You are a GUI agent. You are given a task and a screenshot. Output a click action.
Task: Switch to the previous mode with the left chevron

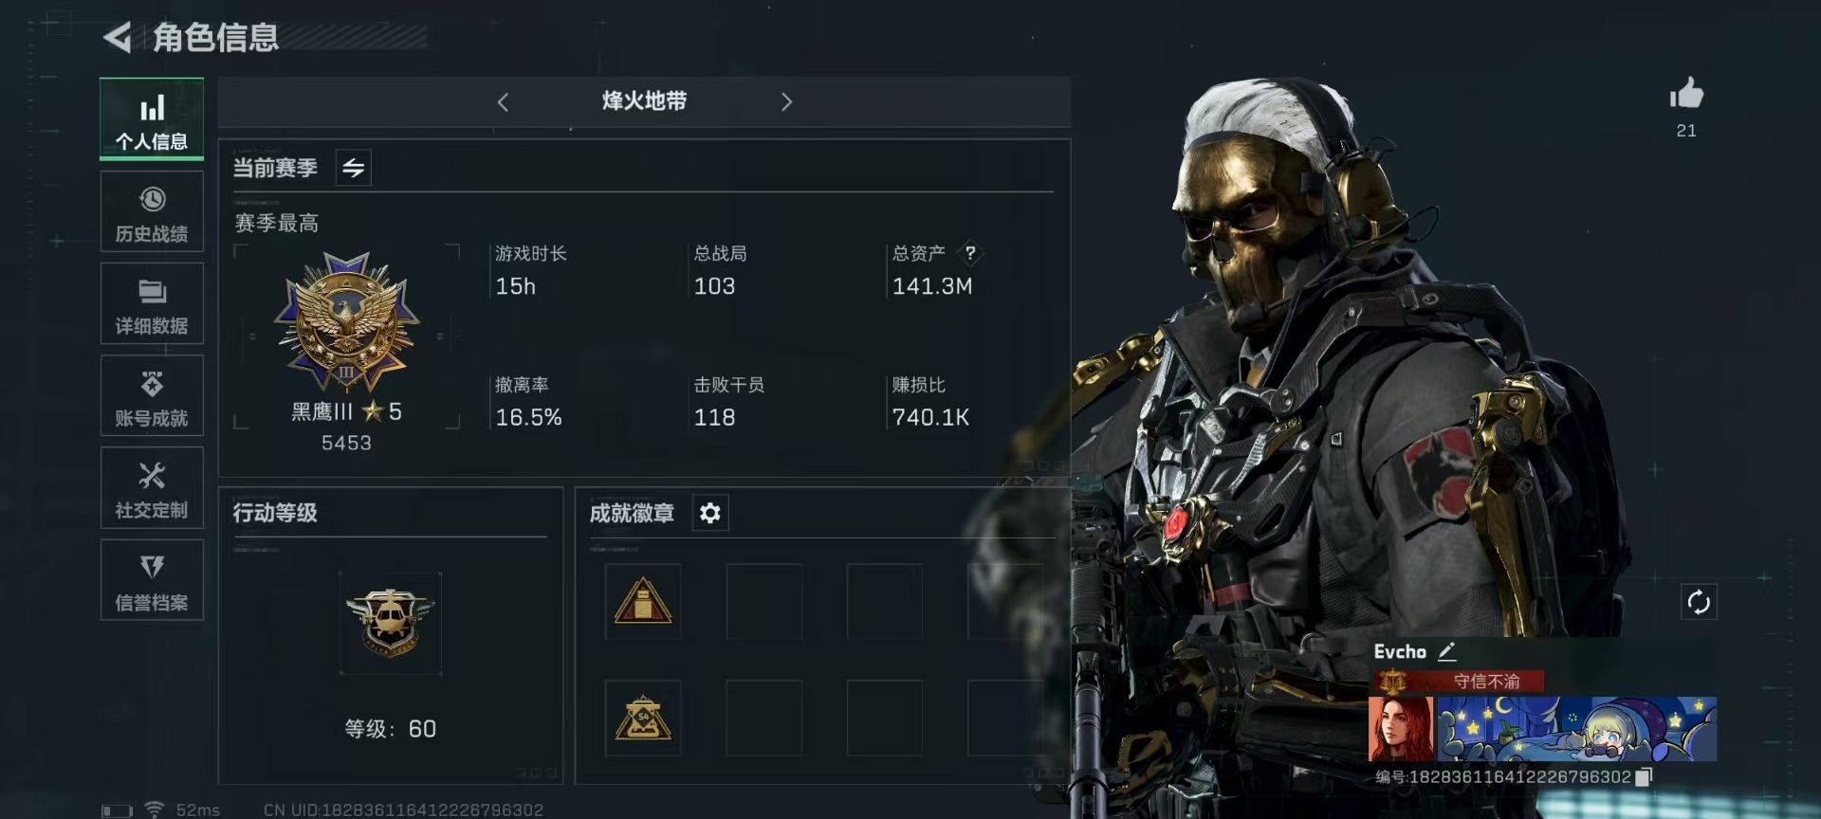503,102
